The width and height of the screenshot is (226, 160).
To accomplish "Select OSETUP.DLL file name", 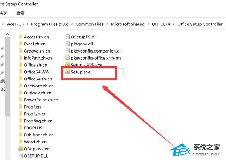I will 36,156.
